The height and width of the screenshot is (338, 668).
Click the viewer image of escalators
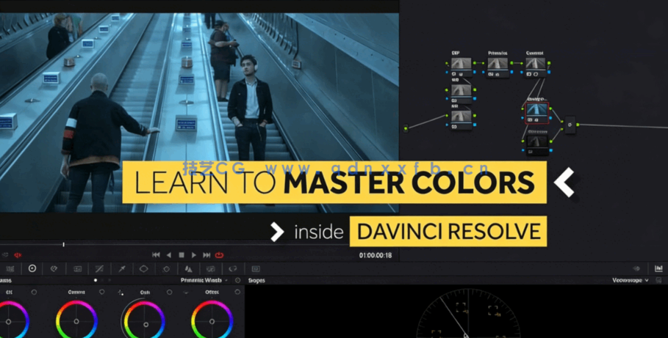(199, 113)
